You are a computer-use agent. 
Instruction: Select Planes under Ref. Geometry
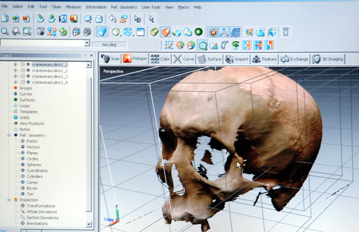point(32,153)
